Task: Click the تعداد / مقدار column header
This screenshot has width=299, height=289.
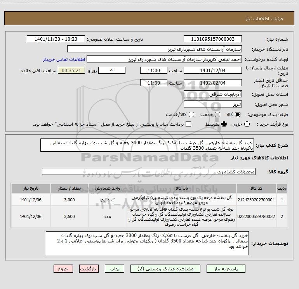Action: pyautogui.click(x=69, y=188)
